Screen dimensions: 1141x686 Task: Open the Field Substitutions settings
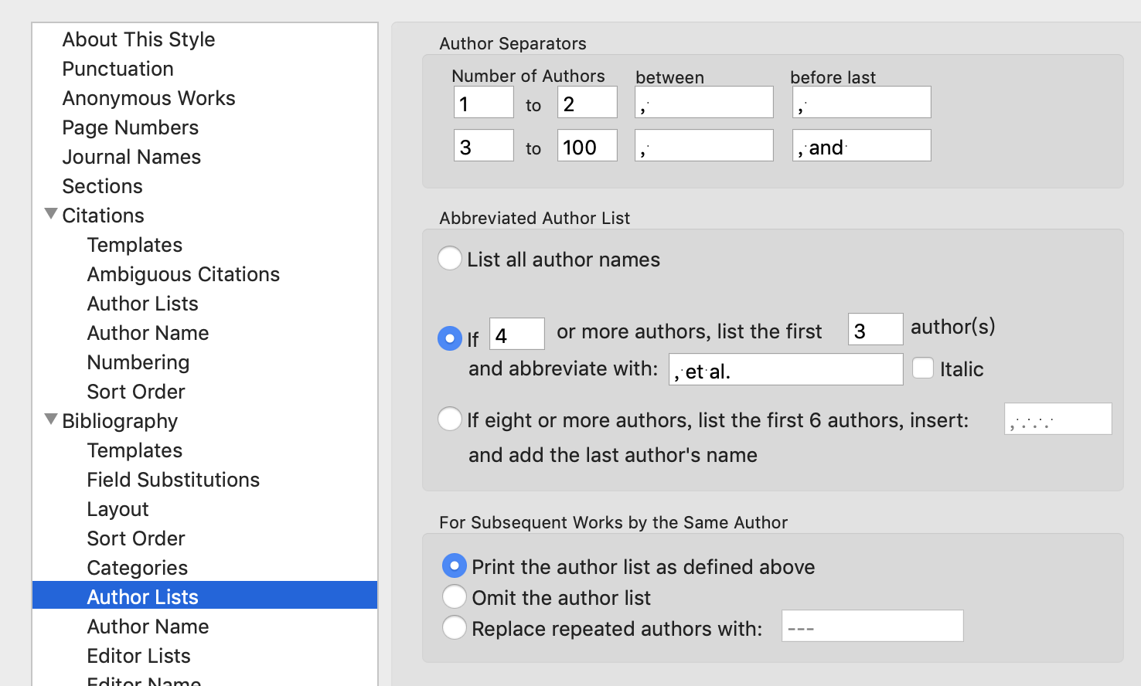point(173,480)
